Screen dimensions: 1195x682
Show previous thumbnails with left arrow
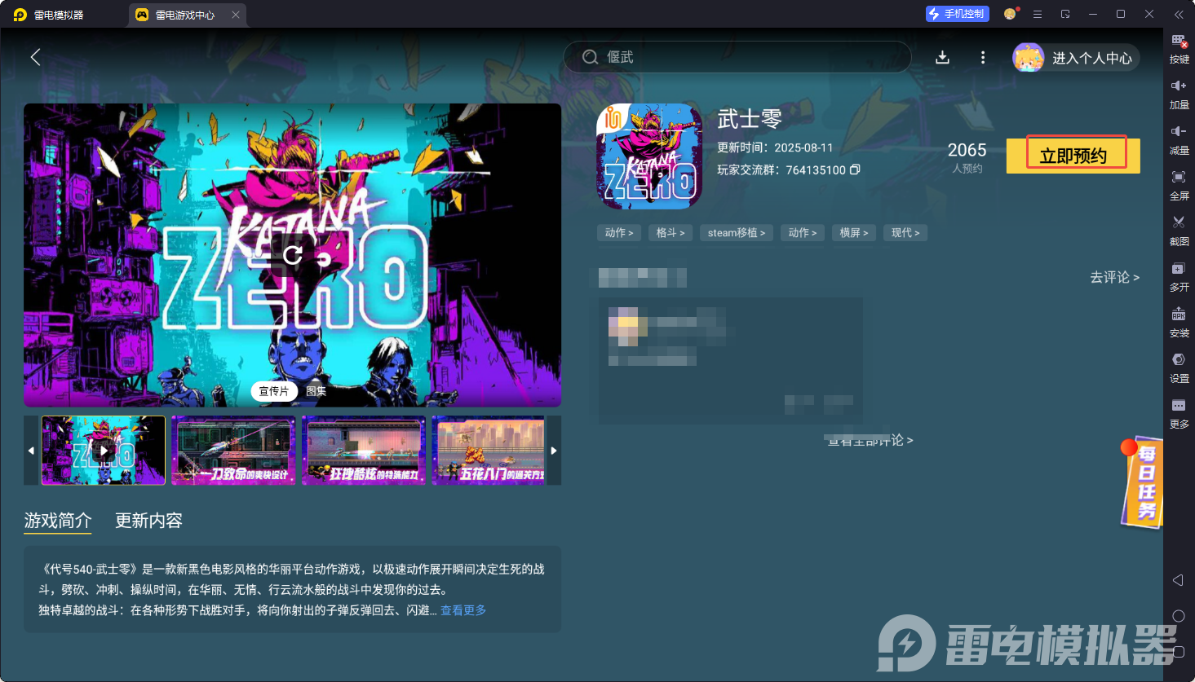point(31,451)
